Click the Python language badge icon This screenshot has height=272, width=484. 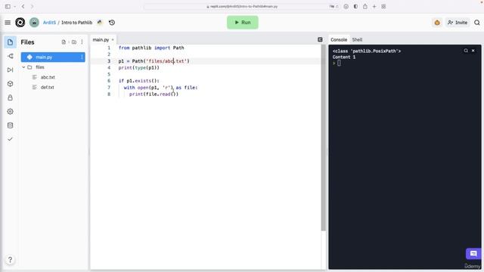[100, 22]
